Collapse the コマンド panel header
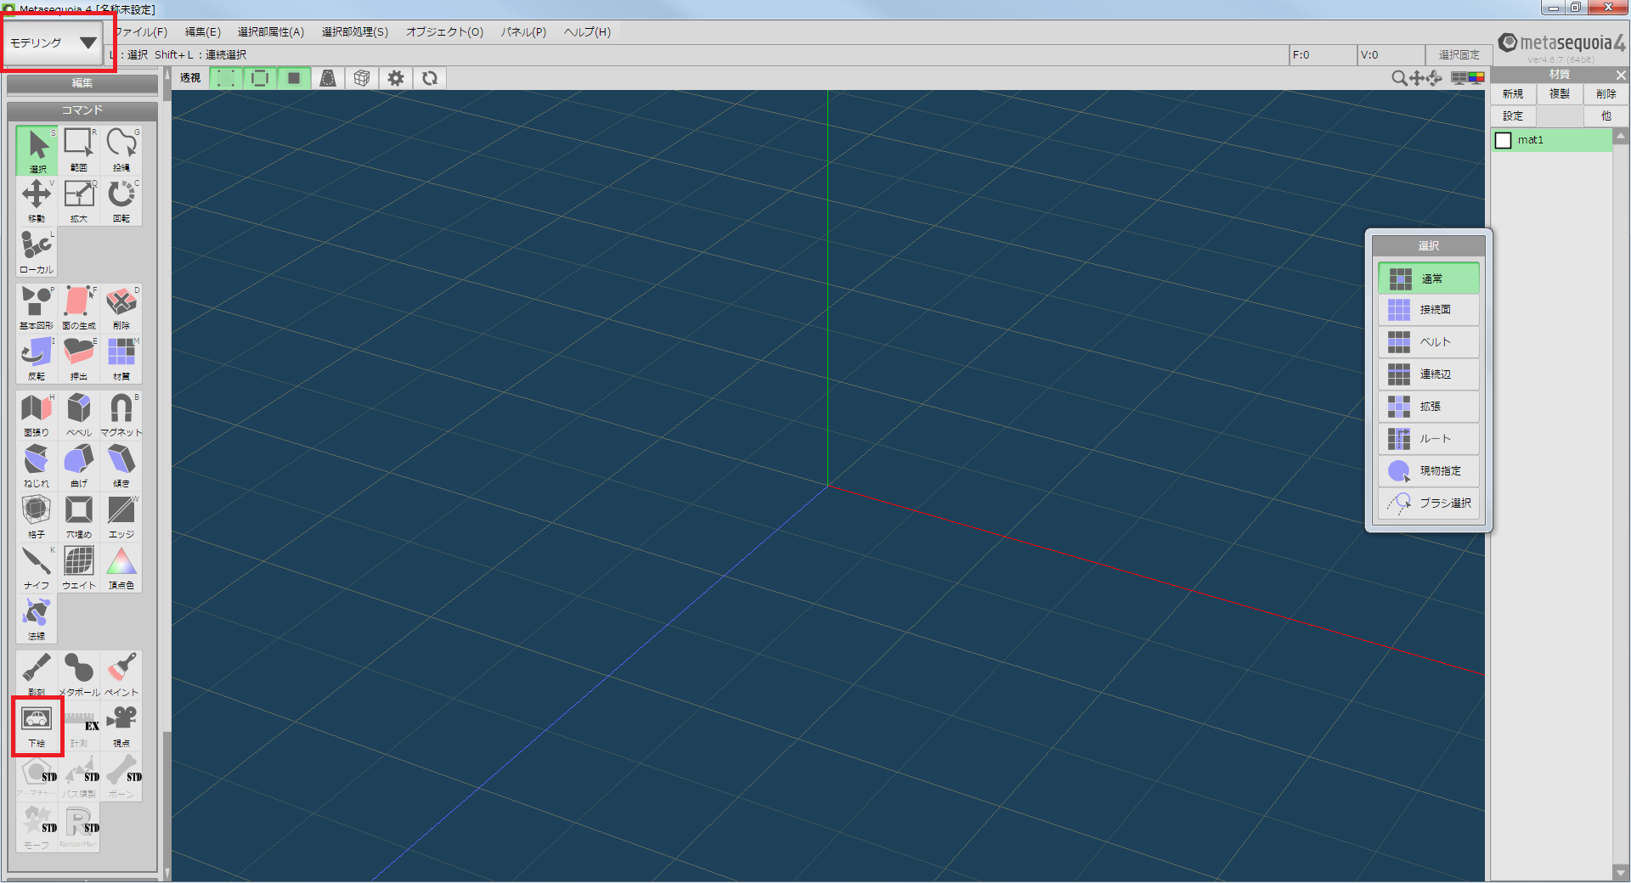The height and width of the screenshot is (883, 1631). coord(82,110)
